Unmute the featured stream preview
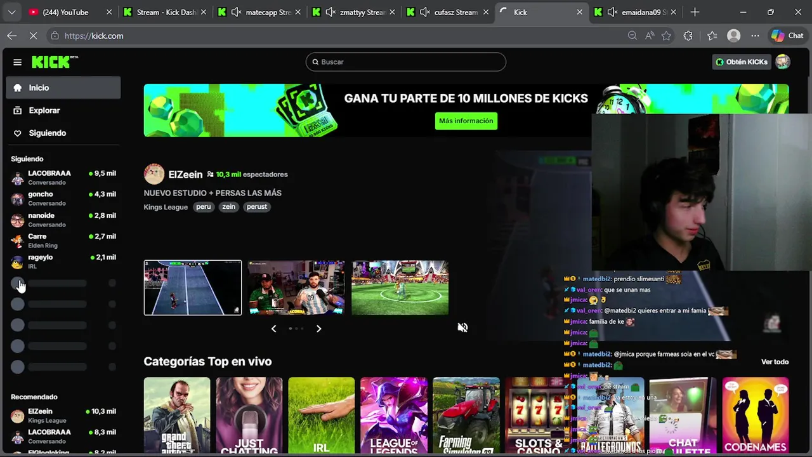This screenshot has width=812, height=457. pyautogui.click(x=462, y=328)
